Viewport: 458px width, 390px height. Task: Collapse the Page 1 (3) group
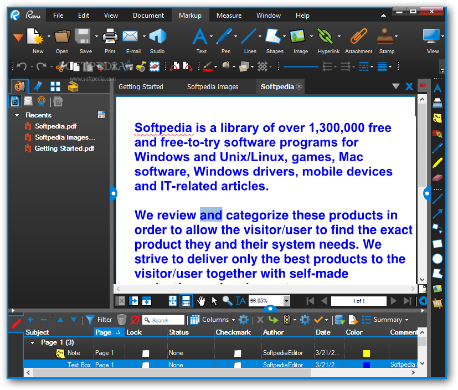coord(33,342)
